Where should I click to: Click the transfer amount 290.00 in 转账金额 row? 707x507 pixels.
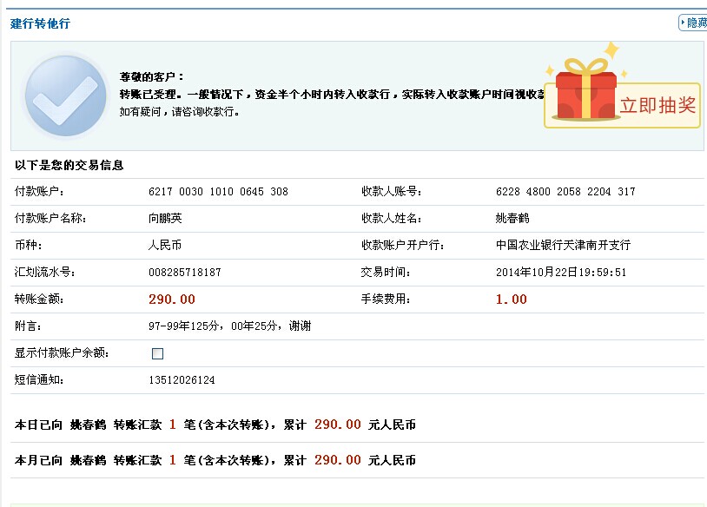pos(172,300)
